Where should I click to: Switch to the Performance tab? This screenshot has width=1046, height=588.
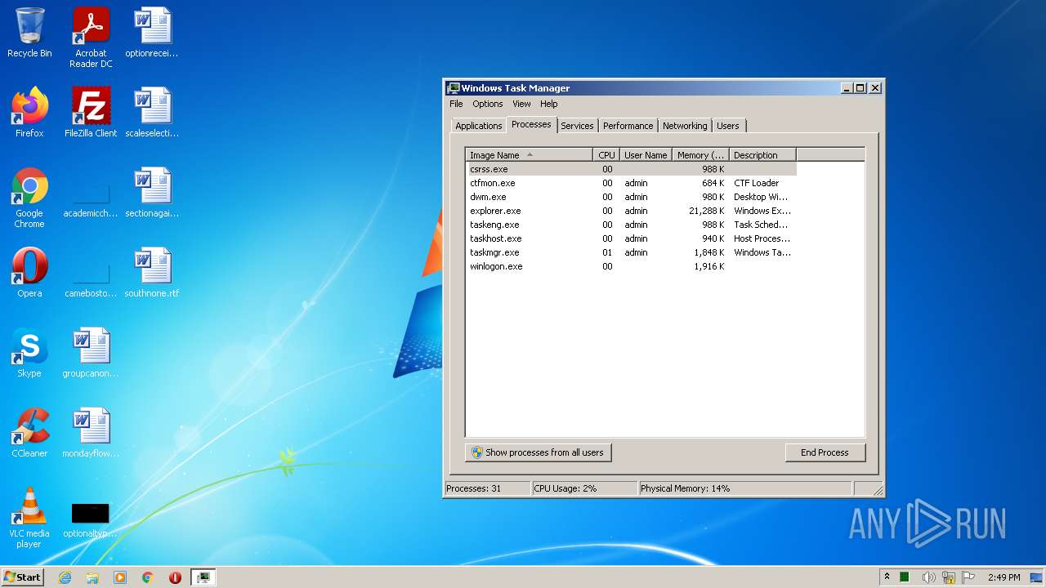click(628, 126)
